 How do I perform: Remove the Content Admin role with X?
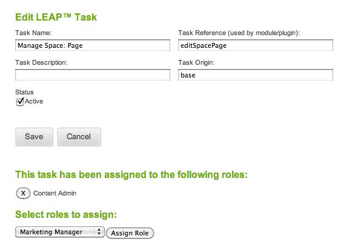(x=23, y=193)
